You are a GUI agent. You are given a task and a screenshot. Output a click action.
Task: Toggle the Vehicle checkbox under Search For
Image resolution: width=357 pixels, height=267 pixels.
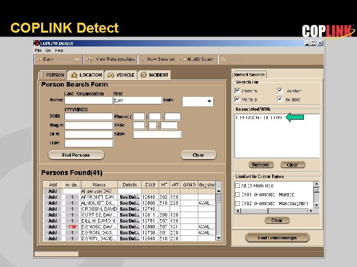[x=238, y=99]
